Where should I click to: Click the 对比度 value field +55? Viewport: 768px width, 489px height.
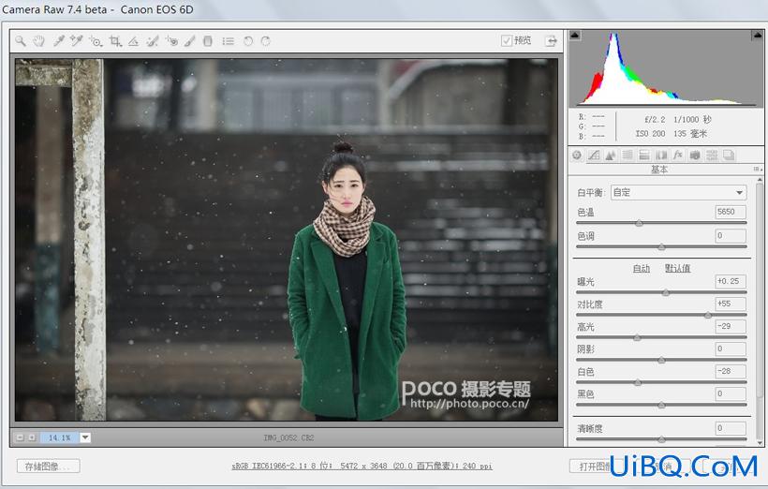pyautogui.click(x=731, y=304)
